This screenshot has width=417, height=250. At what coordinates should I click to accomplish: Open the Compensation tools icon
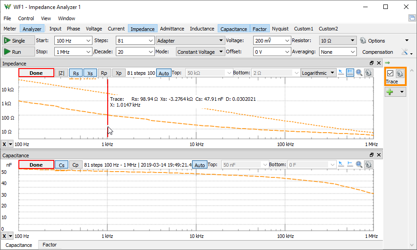(x=405, y=52)
